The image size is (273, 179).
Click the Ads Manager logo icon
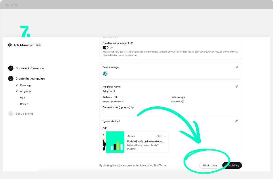point(10,45)
